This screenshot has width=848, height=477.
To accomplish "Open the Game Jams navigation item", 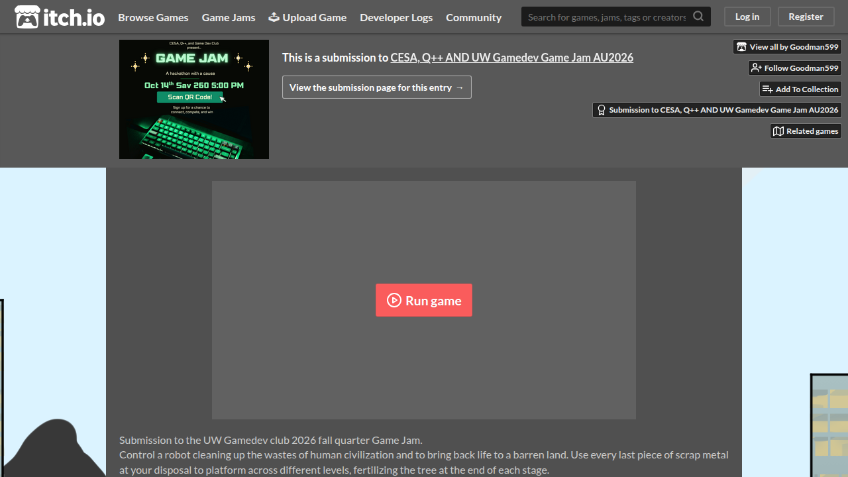I will tap(229, 17).
